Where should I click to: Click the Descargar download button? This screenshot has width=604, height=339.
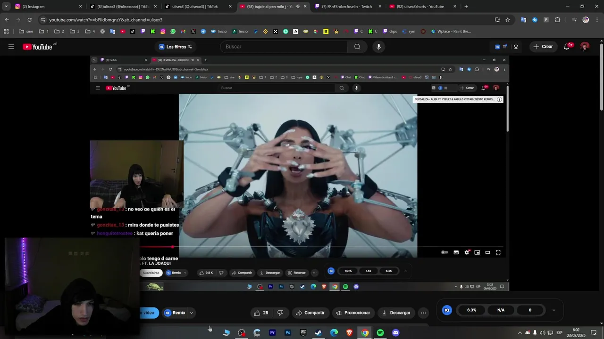tap(396, 313)
